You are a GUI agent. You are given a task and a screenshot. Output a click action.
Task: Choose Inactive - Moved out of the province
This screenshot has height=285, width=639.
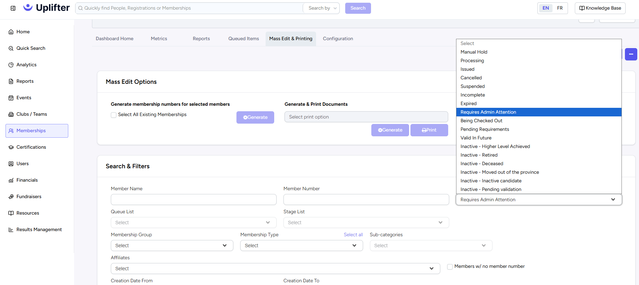539,172
